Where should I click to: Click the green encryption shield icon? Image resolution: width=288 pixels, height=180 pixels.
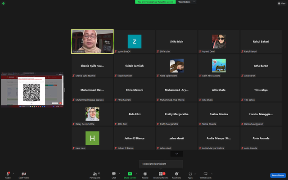3,4
